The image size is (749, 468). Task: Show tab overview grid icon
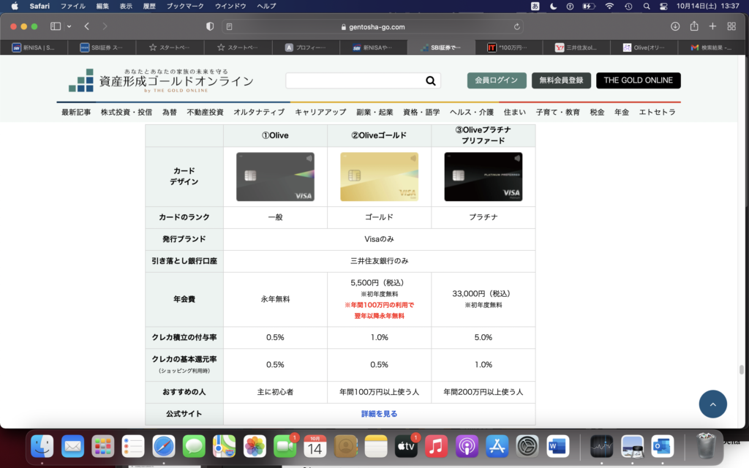pos(731,26)
